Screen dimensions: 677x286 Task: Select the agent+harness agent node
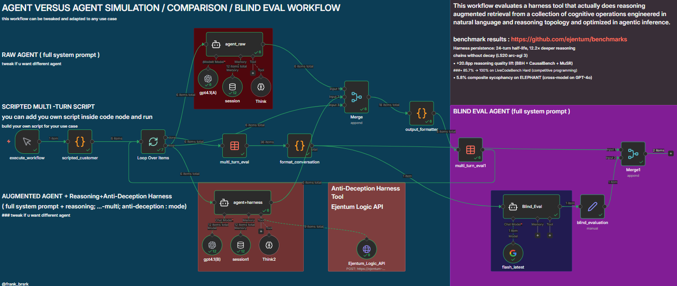coord(243,202)
